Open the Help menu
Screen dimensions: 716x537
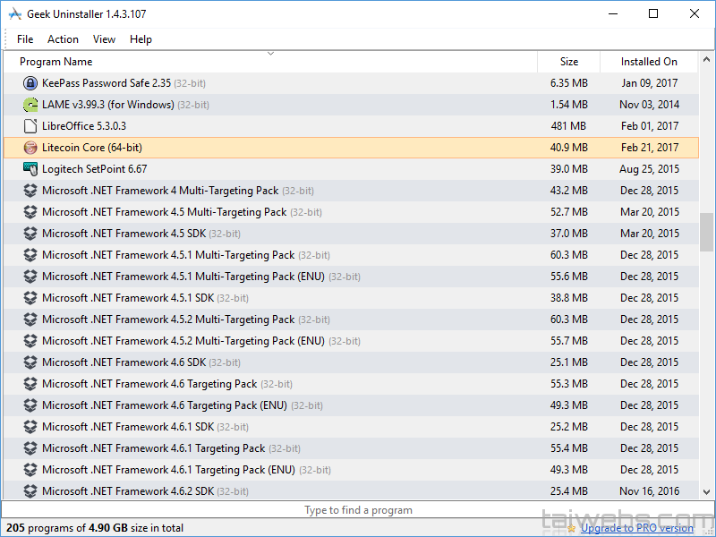[x=141, y=39]
